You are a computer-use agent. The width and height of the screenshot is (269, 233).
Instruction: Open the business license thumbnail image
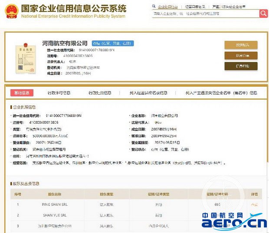[26, 59]
